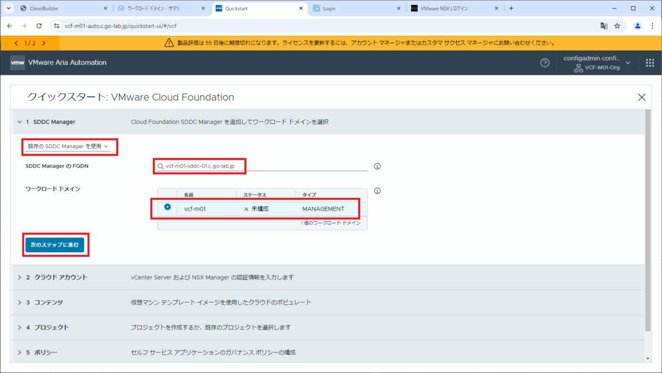Click the translate page icon
The height and width of the screenshot is (373, 662).
pos(604,26)
